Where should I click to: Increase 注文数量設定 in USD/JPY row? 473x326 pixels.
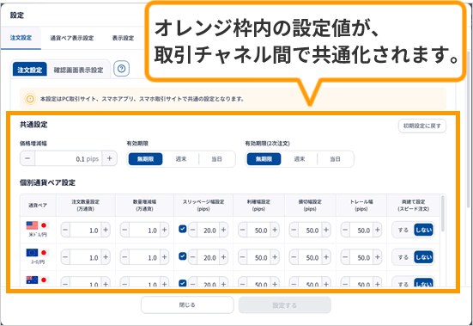106,230
